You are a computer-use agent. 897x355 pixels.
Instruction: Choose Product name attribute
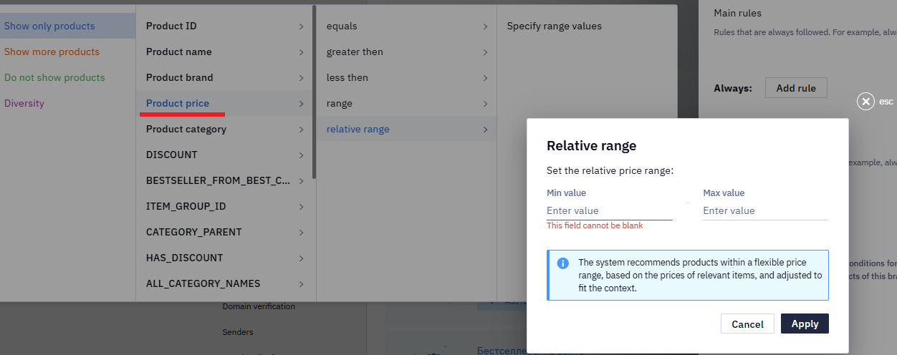(x=224, y=52)
